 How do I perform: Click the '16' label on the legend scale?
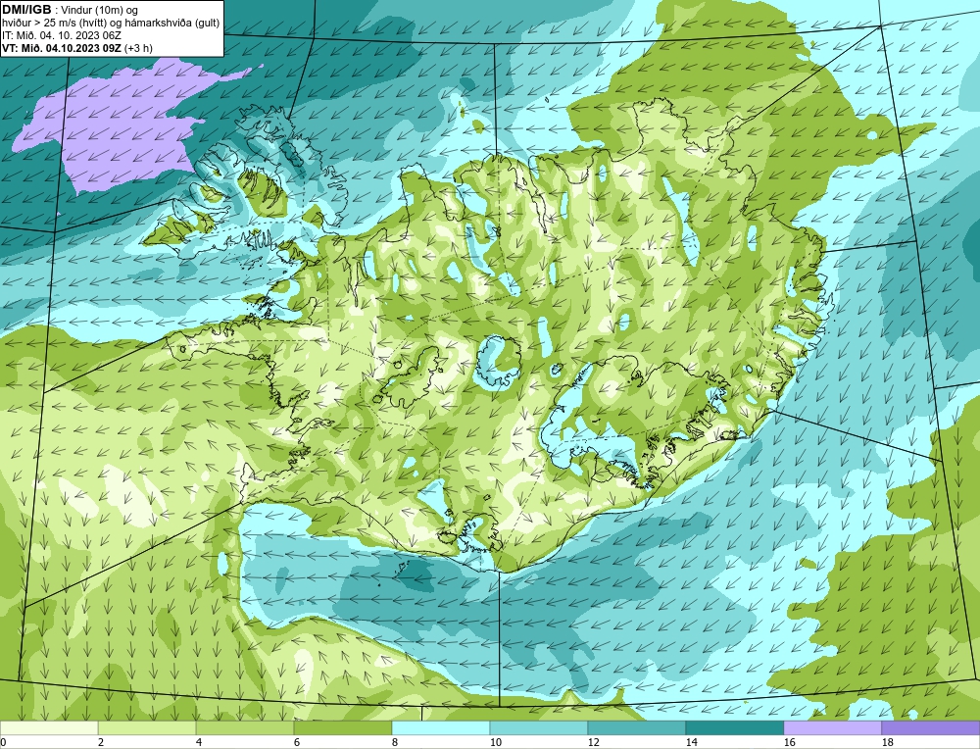pyautogui.click(x=789, y=743)
